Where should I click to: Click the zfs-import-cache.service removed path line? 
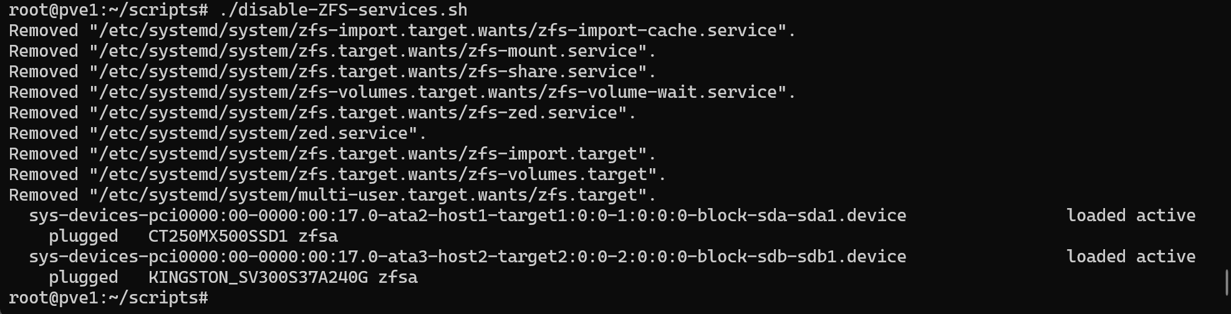pos(402,31)
